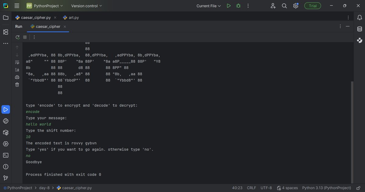Open the database tool window
Viewport: 365px width, 192px height.
coord(359,29)
